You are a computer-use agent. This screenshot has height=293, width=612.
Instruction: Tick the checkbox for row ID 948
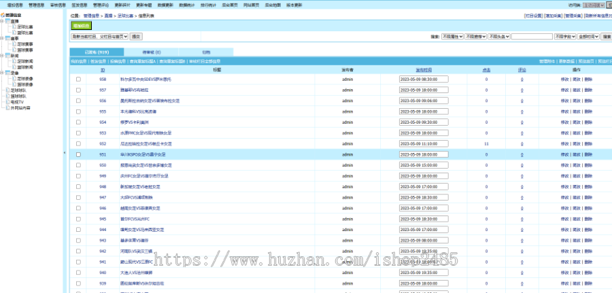coord(78,186)
